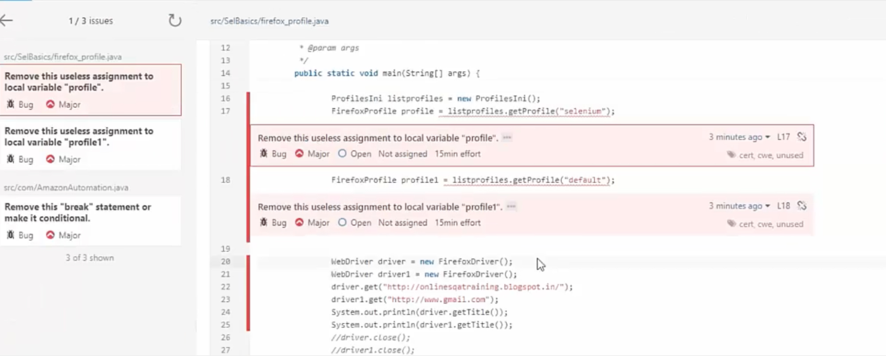Click Major severity icon in sidebar "break" card

(50, 235)
